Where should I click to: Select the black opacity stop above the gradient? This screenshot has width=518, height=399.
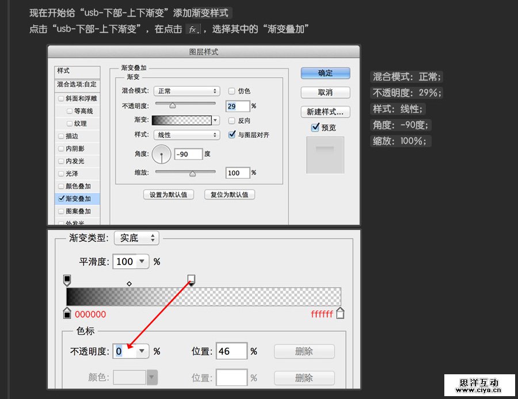coord(67,279)
